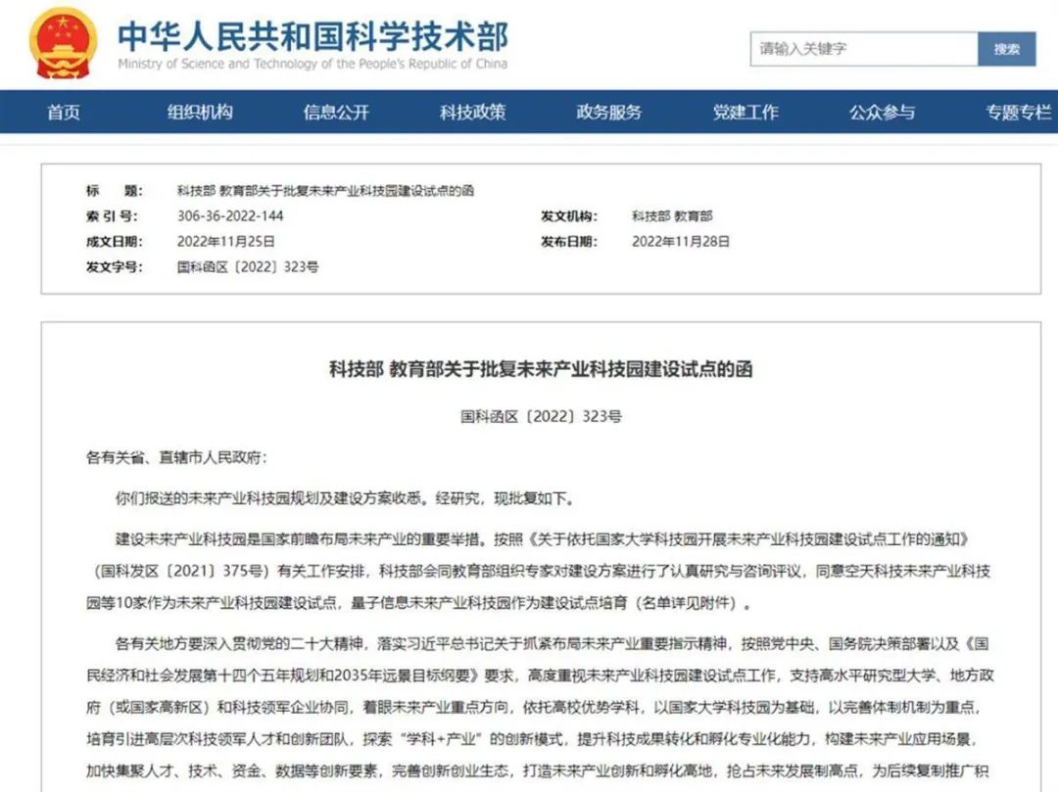
Task: Click the 发布日期 date 2022年11月28日
Action: pos(680,241)
